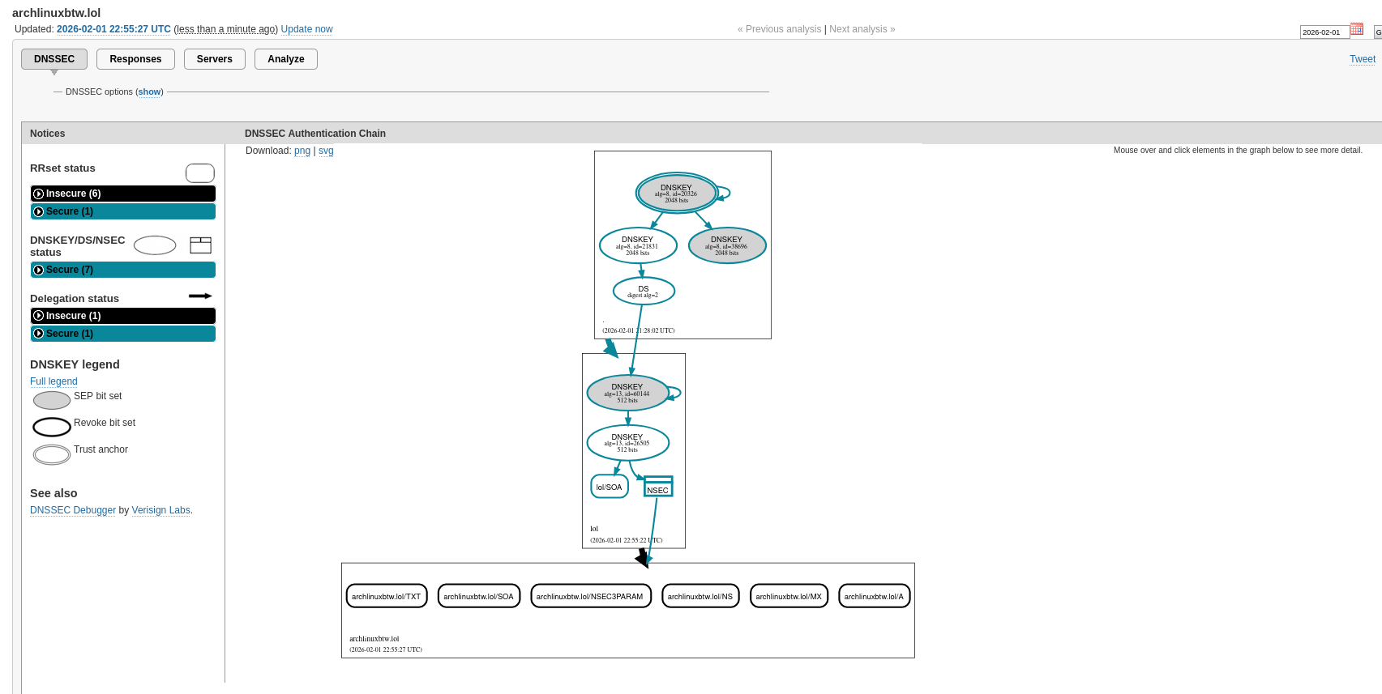Screen dimensions: 1382x694
Task: Click the analysis date input field
Action: pos(1324,32)
